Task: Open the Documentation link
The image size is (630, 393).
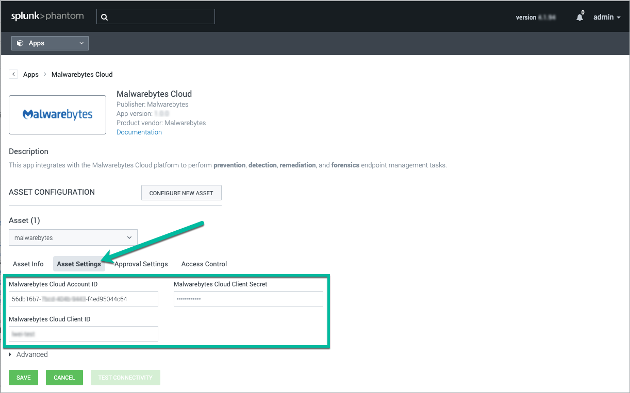Action: pos(139,132)
